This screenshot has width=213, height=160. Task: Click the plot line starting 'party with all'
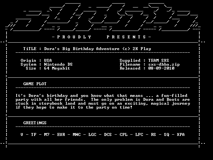coord(103,100)
